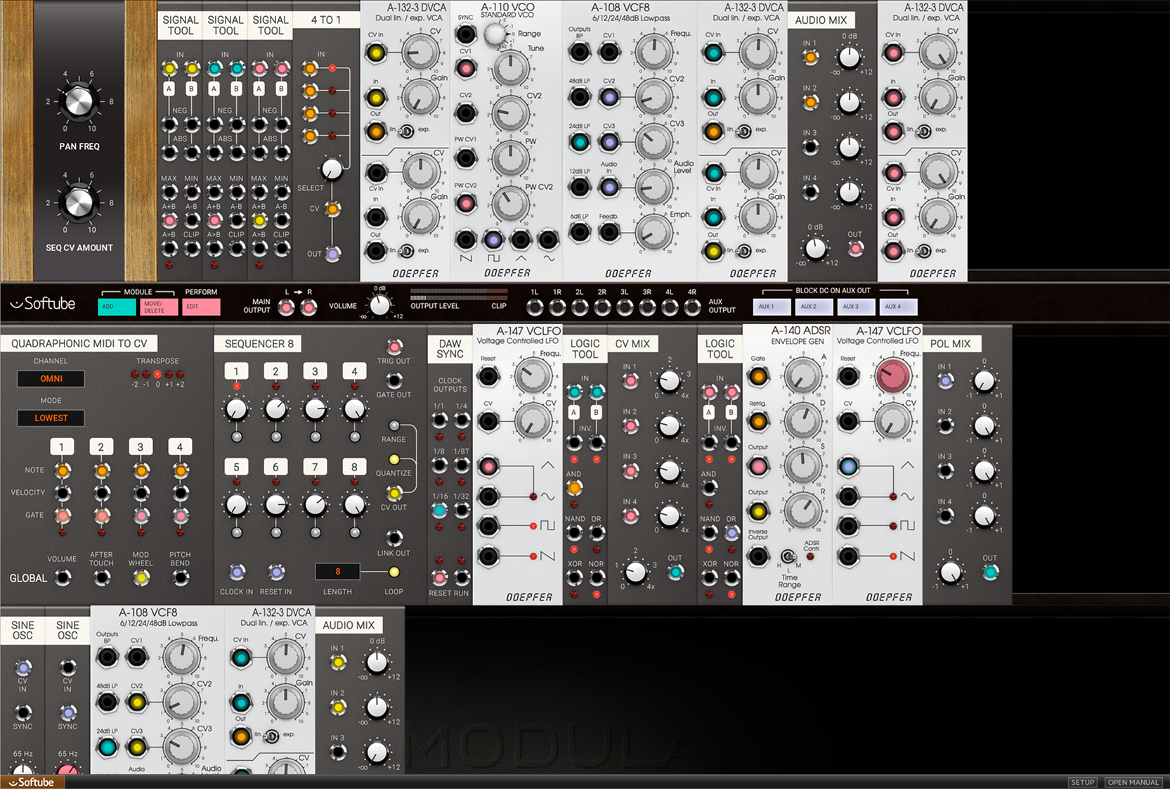
Task: Click the Softube logo in toolbar
Action: [x=43, y=304]
